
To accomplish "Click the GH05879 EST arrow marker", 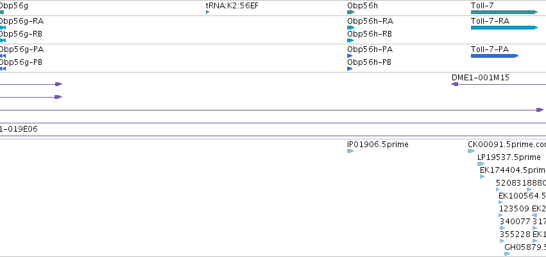I will click(x=508, y=254).
